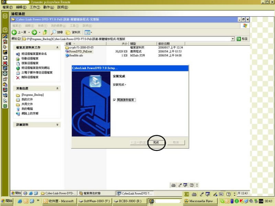Open Macromedia Fireworks from the taskbar
This screenshot has width=275, height=206.
[200, 201]
